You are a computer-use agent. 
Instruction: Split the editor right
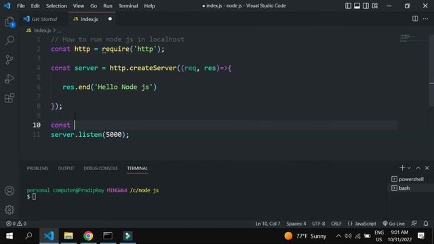[x=415, y=19]
